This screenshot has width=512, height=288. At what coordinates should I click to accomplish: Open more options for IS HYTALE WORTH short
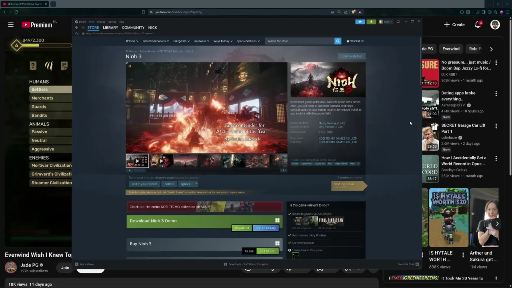463,255
